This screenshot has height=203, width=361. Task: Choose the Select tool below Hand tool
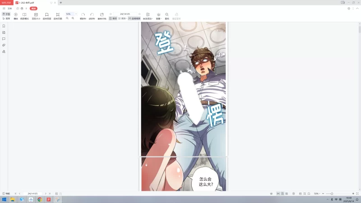pos(6,18)
